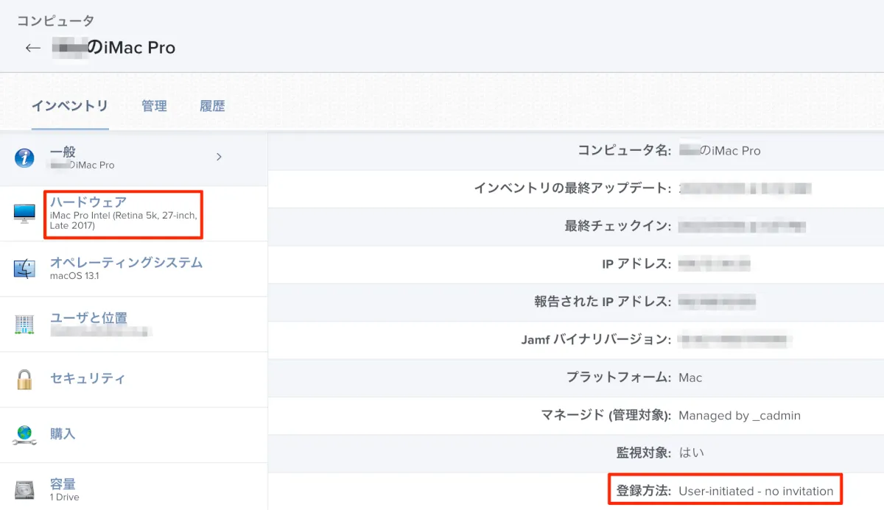Click the building icon for ユーザと位置

click(x=24, y=324)
